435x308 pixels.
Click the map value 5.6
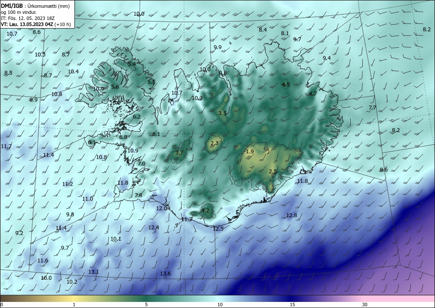tap(115, 87)
